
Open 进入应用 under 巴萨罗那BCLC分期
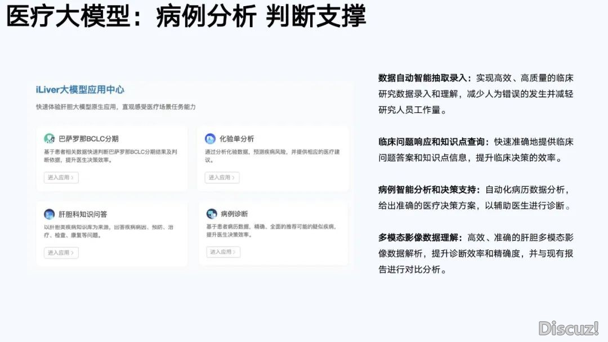[61, 177]
